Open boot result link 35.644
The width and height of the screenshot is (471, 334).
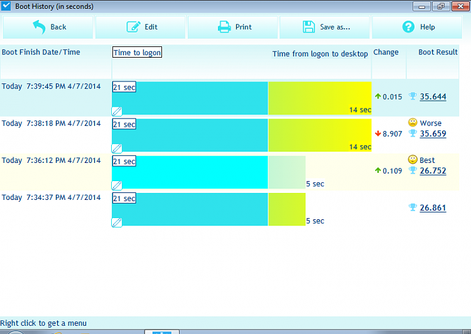433,97
